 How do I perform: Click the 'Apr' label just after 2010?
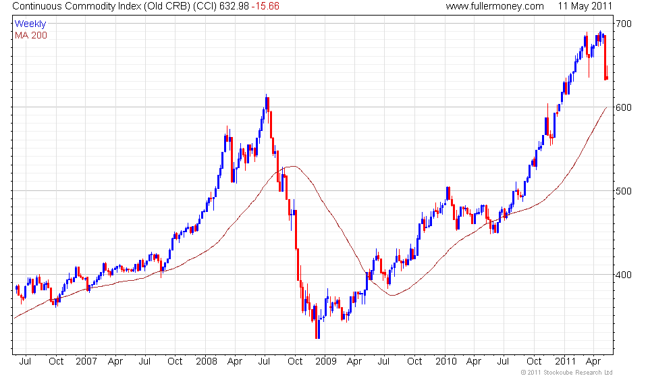click(474, 362)
